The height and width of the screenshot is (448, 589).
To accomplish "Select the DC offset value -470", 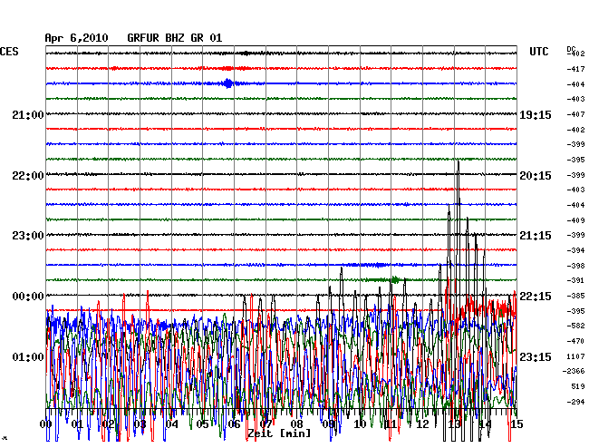I will click(575, 341).
